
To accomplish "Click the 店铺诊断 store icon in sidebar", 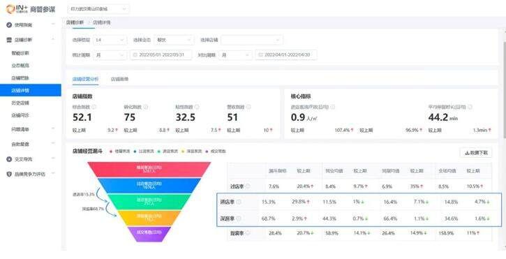I will [9, 40].
